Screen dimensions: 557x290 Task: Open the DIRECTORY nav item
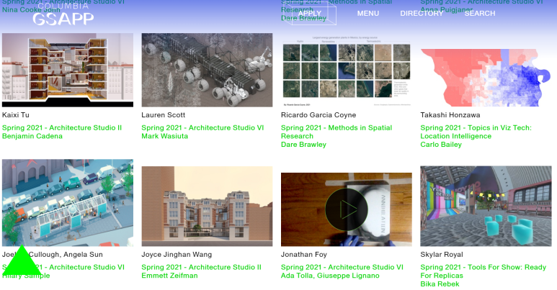tap(422, 13)
